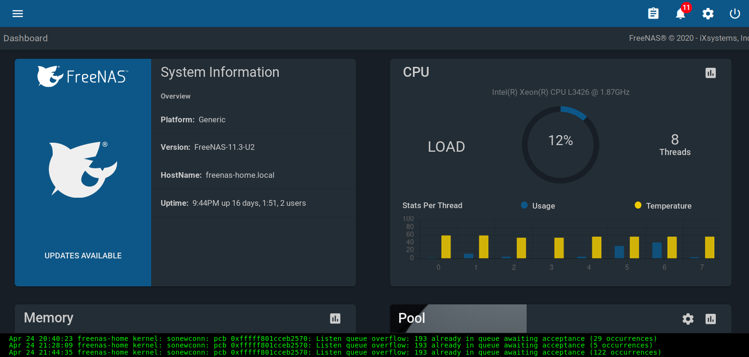Click console log line at 20:40:23

333,339
